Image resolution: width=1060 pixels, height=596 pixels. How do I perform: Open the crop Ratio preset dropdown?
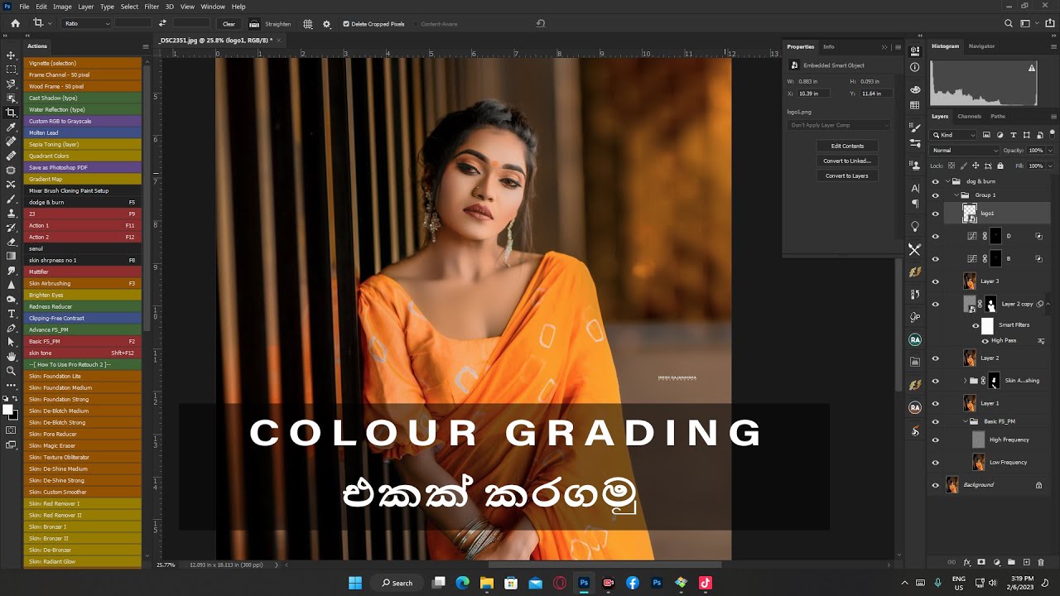87,24
